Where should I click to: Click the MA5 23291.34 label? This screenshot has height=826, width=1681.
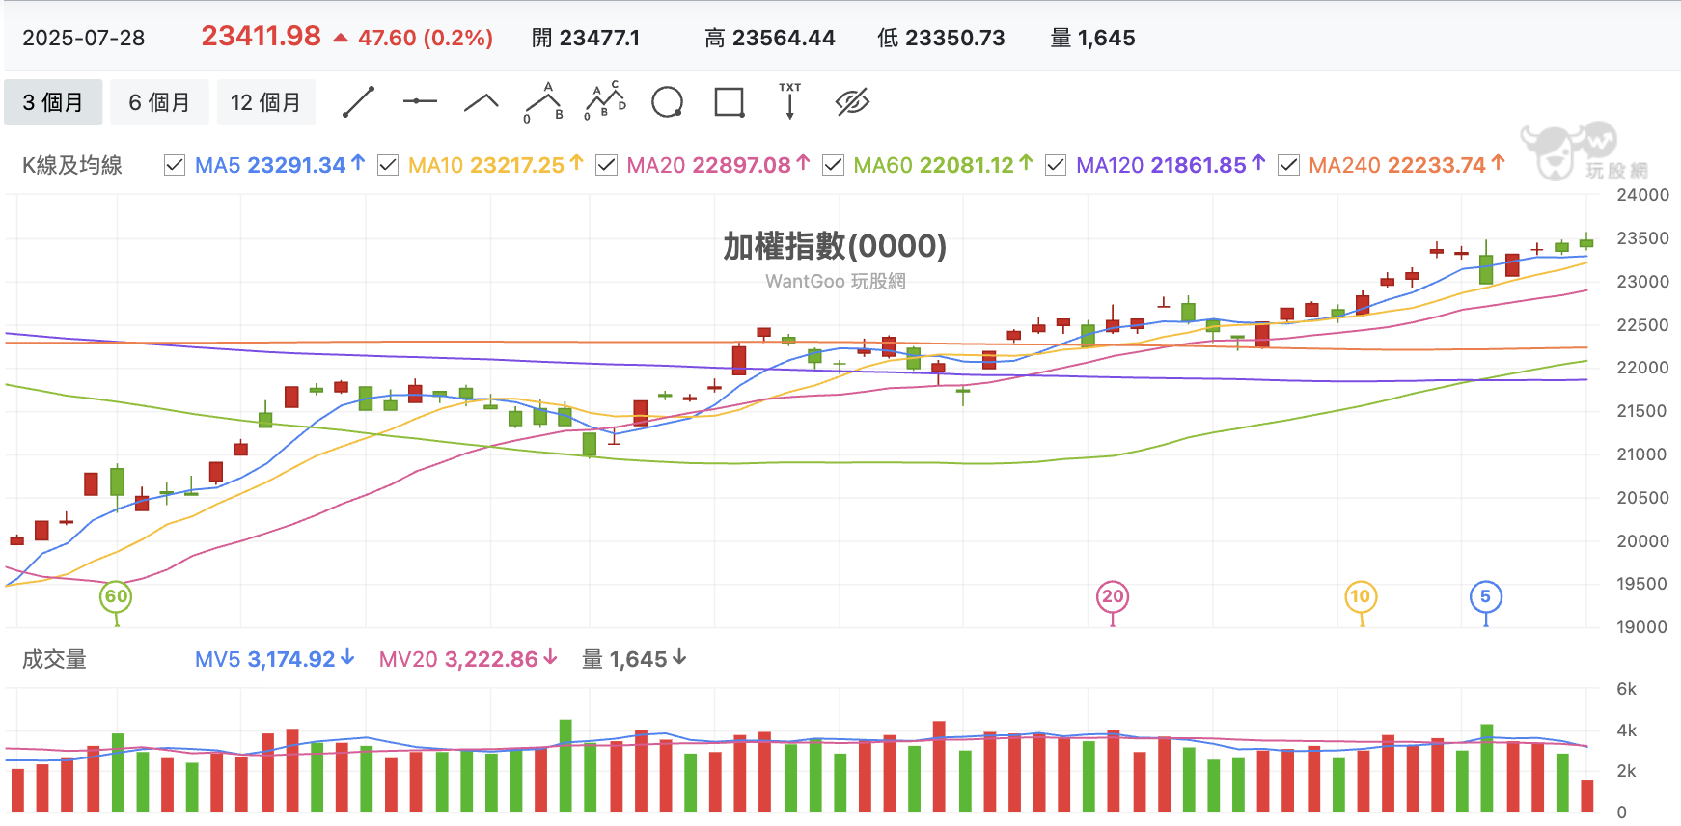[x=280, y=165]
